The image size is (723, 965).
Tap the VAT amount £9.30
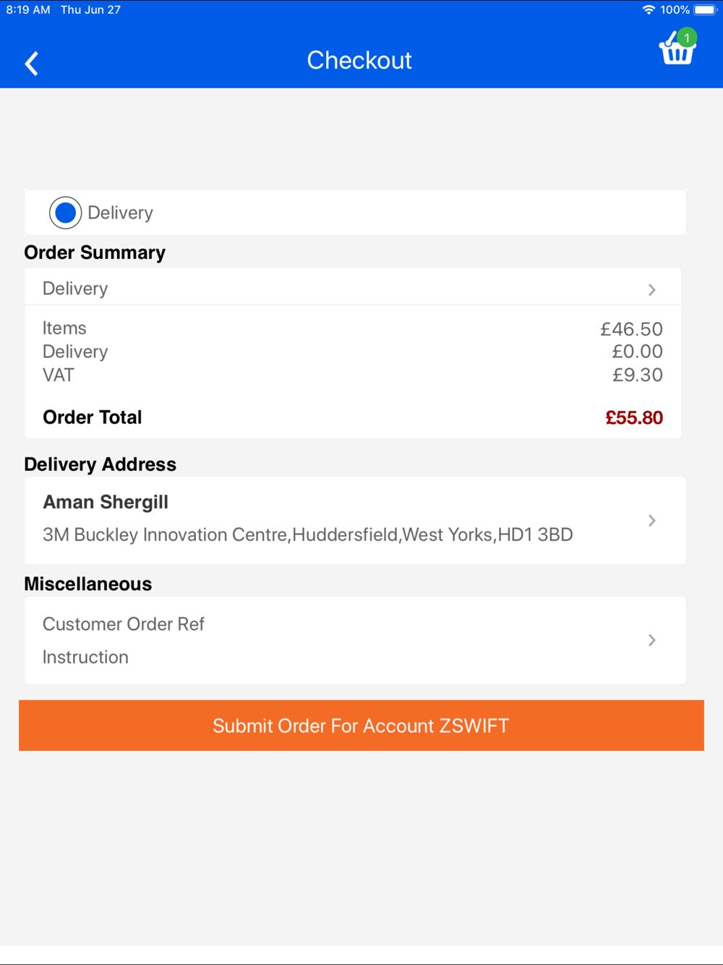[638, 375]
